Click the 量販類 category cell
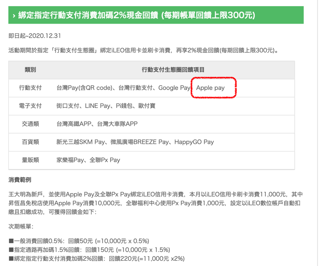This screenshot has height=266, width=320. point(30,160)
